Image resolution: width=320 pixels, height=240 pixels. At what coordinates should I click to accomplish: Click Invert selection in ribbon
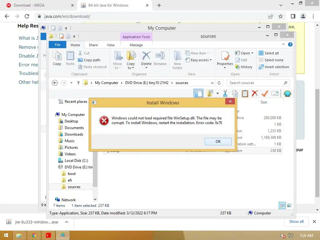pos(274,67)
